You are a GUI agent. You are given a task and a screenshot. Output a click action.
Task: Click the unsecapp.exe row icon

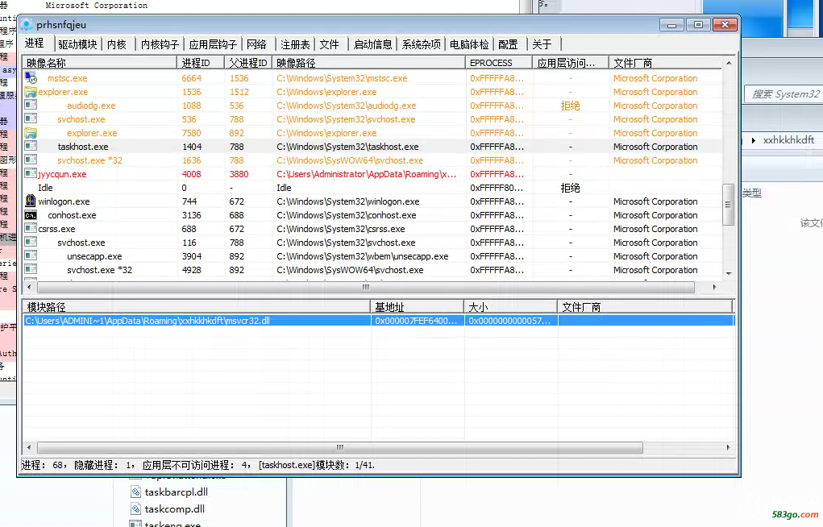coord(31,255)
